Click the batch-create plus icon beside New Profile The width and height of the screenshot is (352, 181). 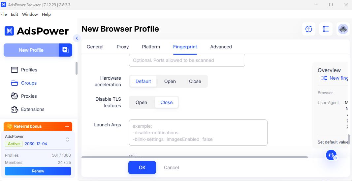(x=65, y=50)
